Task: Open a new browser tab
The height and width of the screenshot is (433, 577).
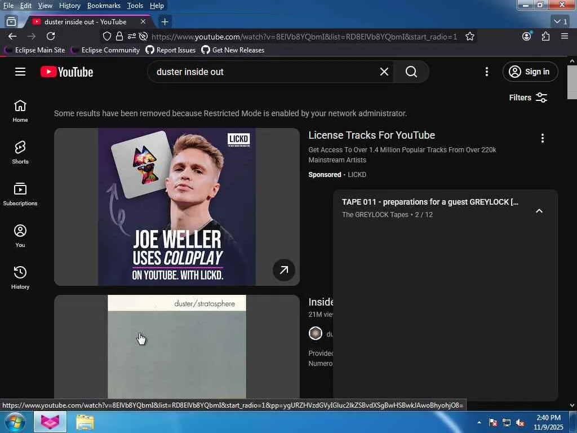Action: pos(165,22)
